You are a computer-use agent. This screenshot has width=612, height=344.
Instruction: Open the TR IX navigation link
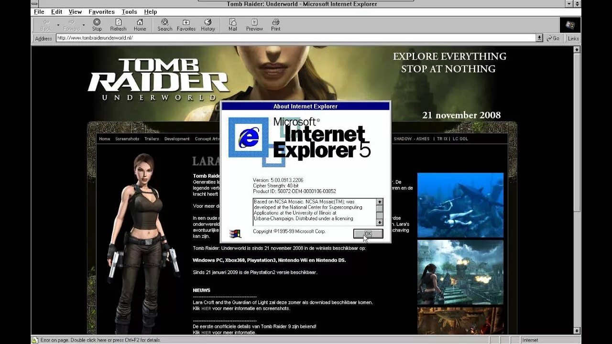[442, 139]
